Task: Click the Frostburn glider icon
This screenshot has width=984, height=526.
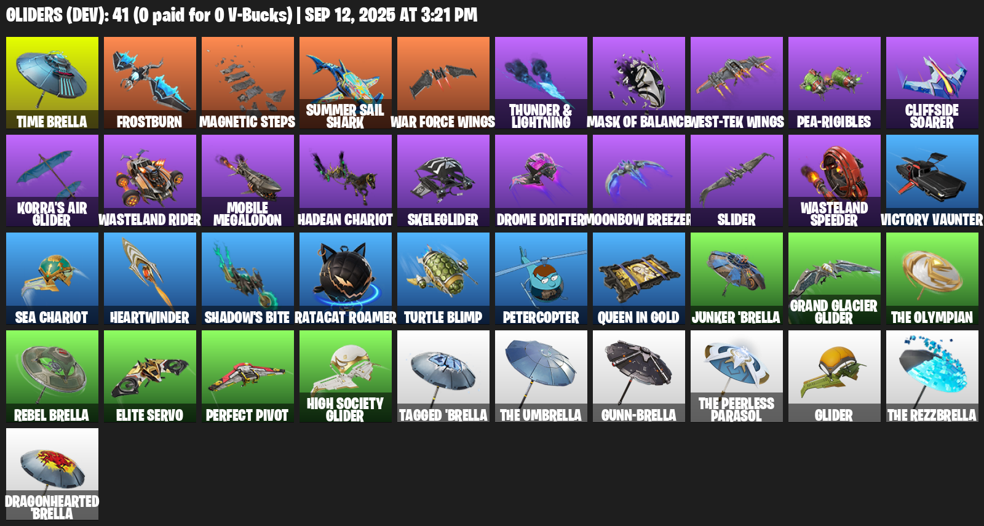Action: tap(150, 83)
